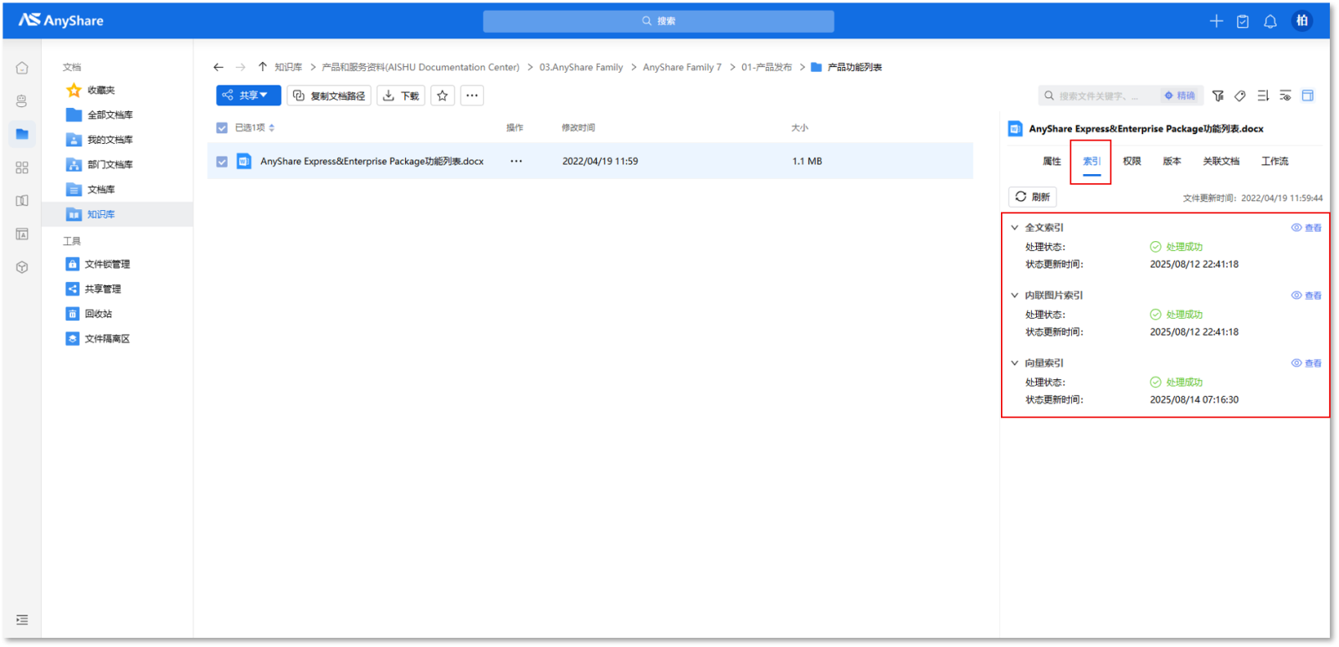Open the book/wiki rail icon

click(22, 201)
